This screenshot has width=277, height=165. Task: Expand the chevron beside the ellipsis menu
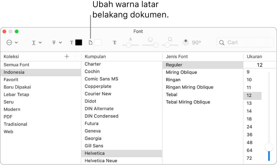(x=16, y=43)
